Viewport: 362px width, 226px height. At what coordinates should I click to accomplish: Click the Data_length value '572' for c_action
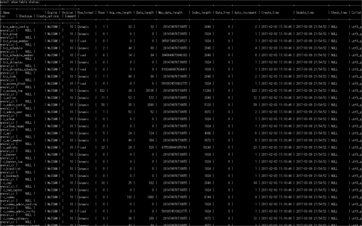(151, 98)
